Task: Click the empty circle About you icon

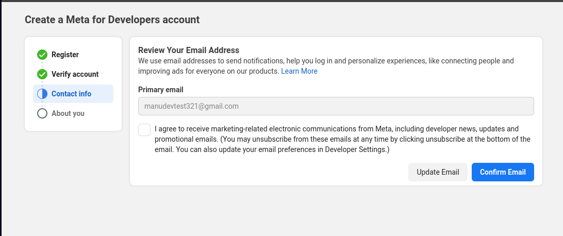Action: click(42, 113)
